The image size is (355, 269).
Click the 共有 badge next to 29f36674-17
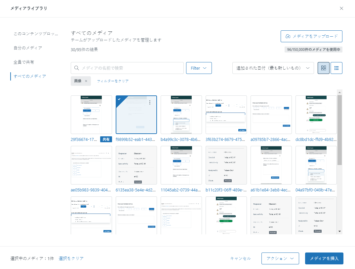click(x=106, y=139)
